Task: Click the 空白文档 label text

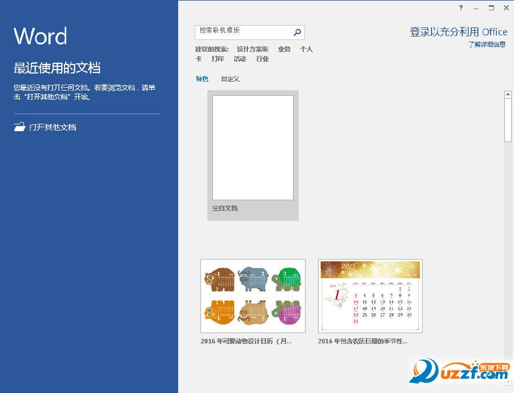Action: (225, 208)
